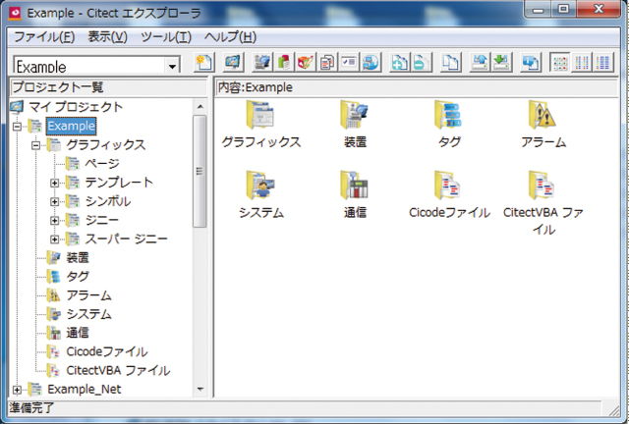
Task: Click the プロジェクト一覧 pane header
Action: [x=108, y=87]
